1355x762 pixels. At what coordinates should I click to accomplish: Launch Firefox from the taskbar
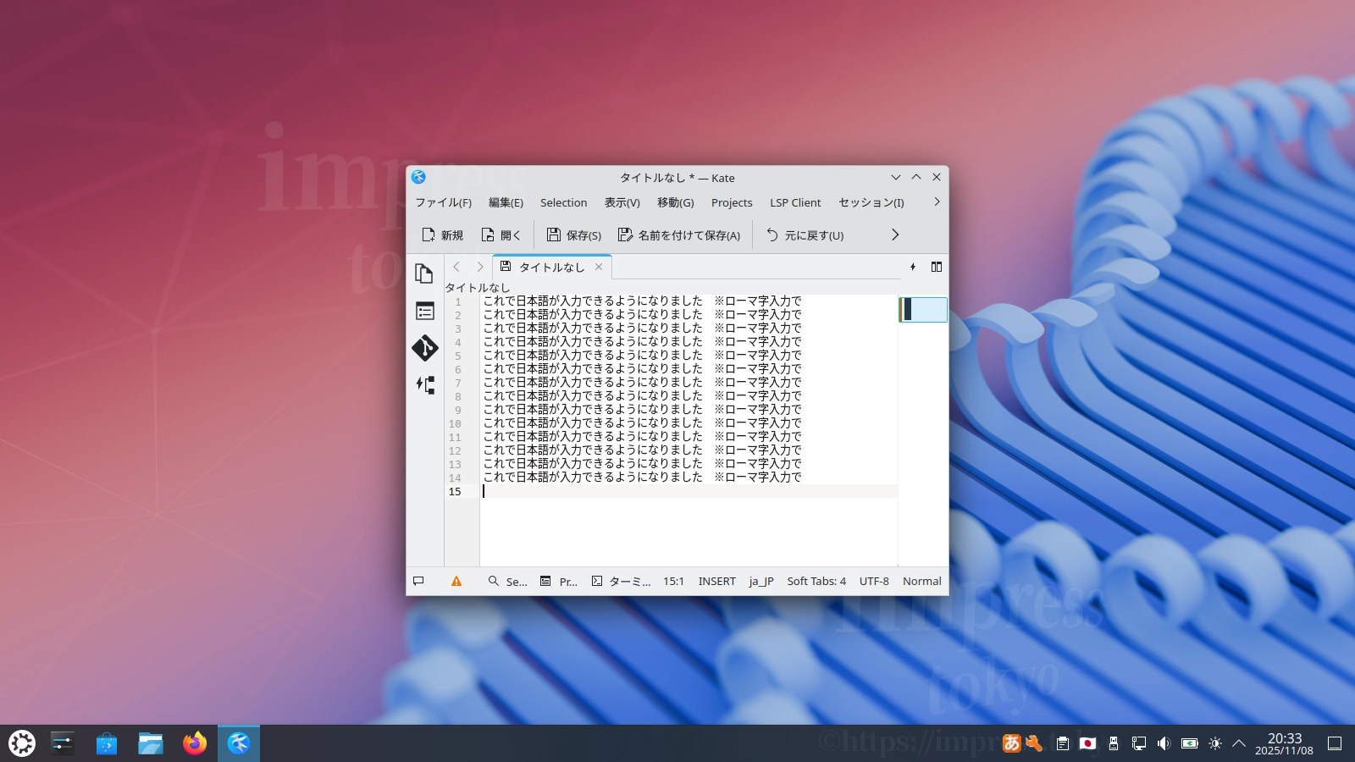[x=195, y=743]
